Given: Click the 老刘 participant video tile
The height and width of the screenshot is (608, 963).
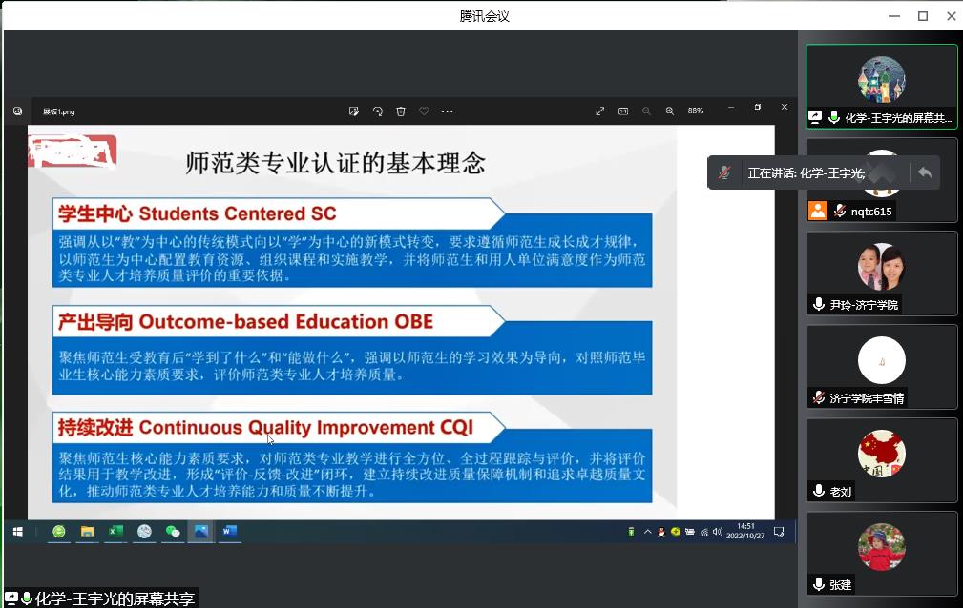Looking at the screenshot, I should point(881,459).
